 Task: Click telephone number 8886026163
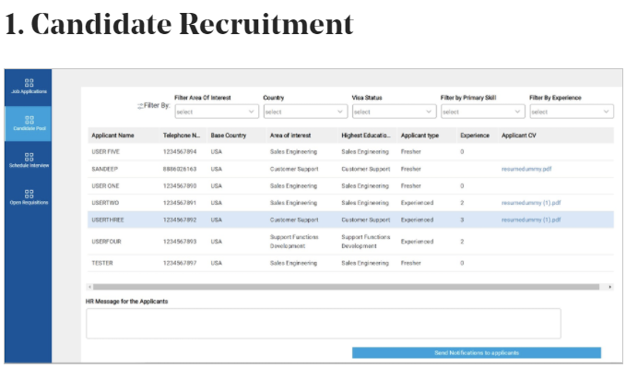(180, 169)
